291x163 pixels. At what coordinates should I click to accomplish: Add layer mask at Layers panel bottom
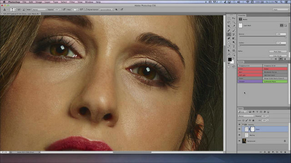(269, 152)
